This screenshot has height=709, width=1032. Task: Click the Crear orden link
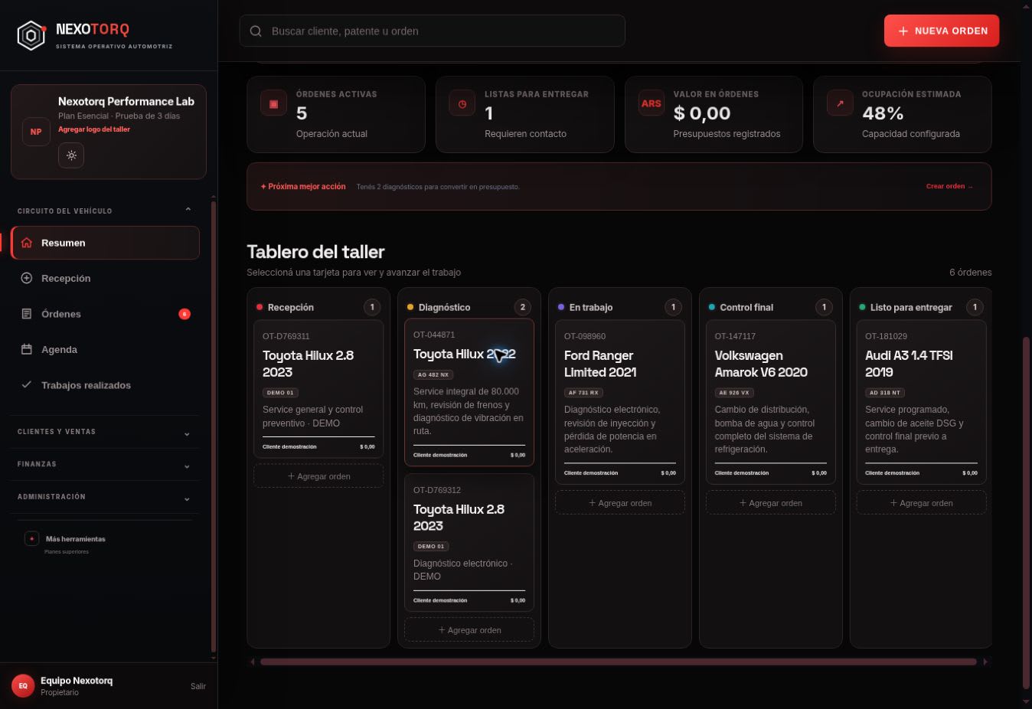point(949,186)
